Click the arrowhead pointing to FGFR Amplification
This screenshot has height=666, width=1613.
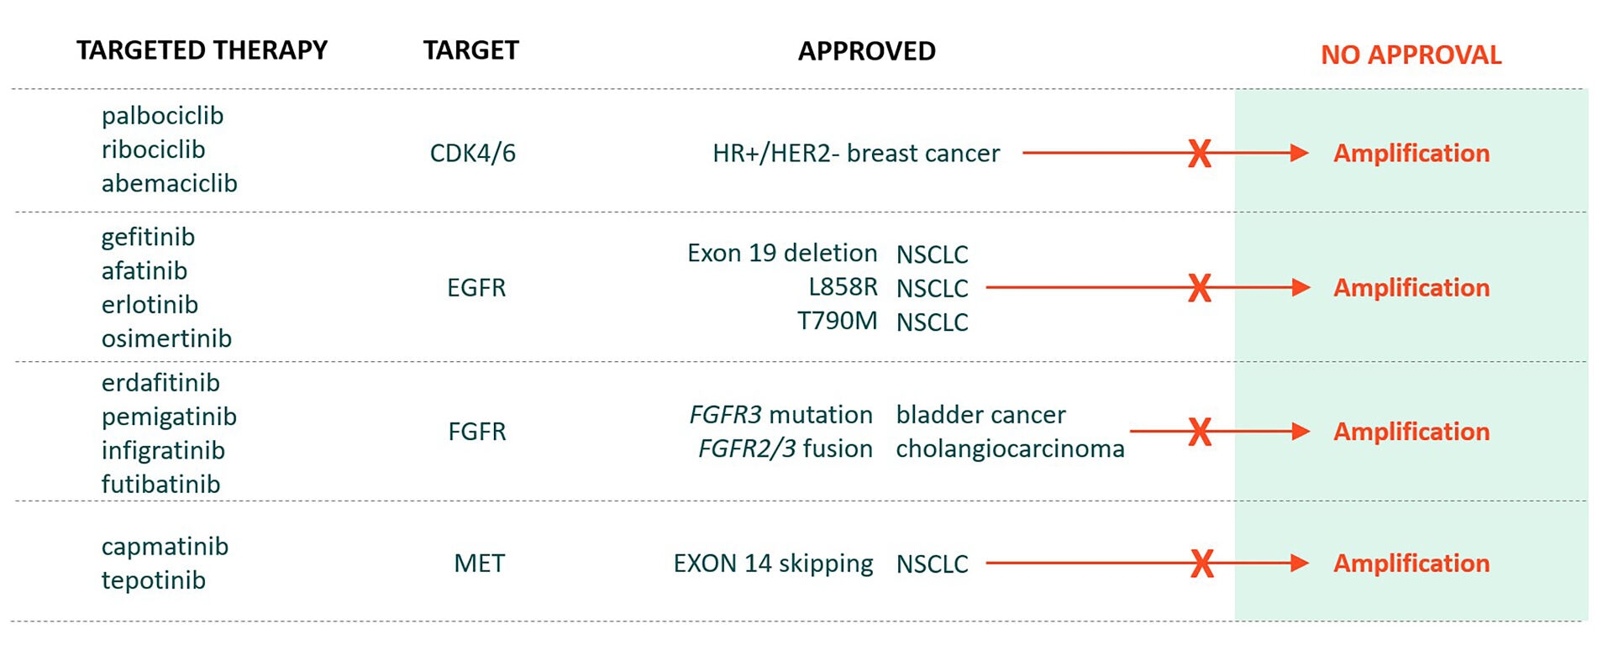pyautogui.click(x=1300, y=431)
